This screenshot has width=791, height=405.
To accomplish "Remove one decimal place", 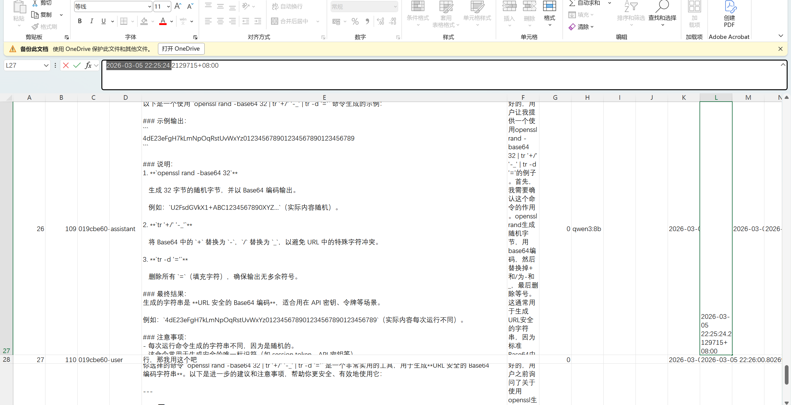I will [393, 21].
